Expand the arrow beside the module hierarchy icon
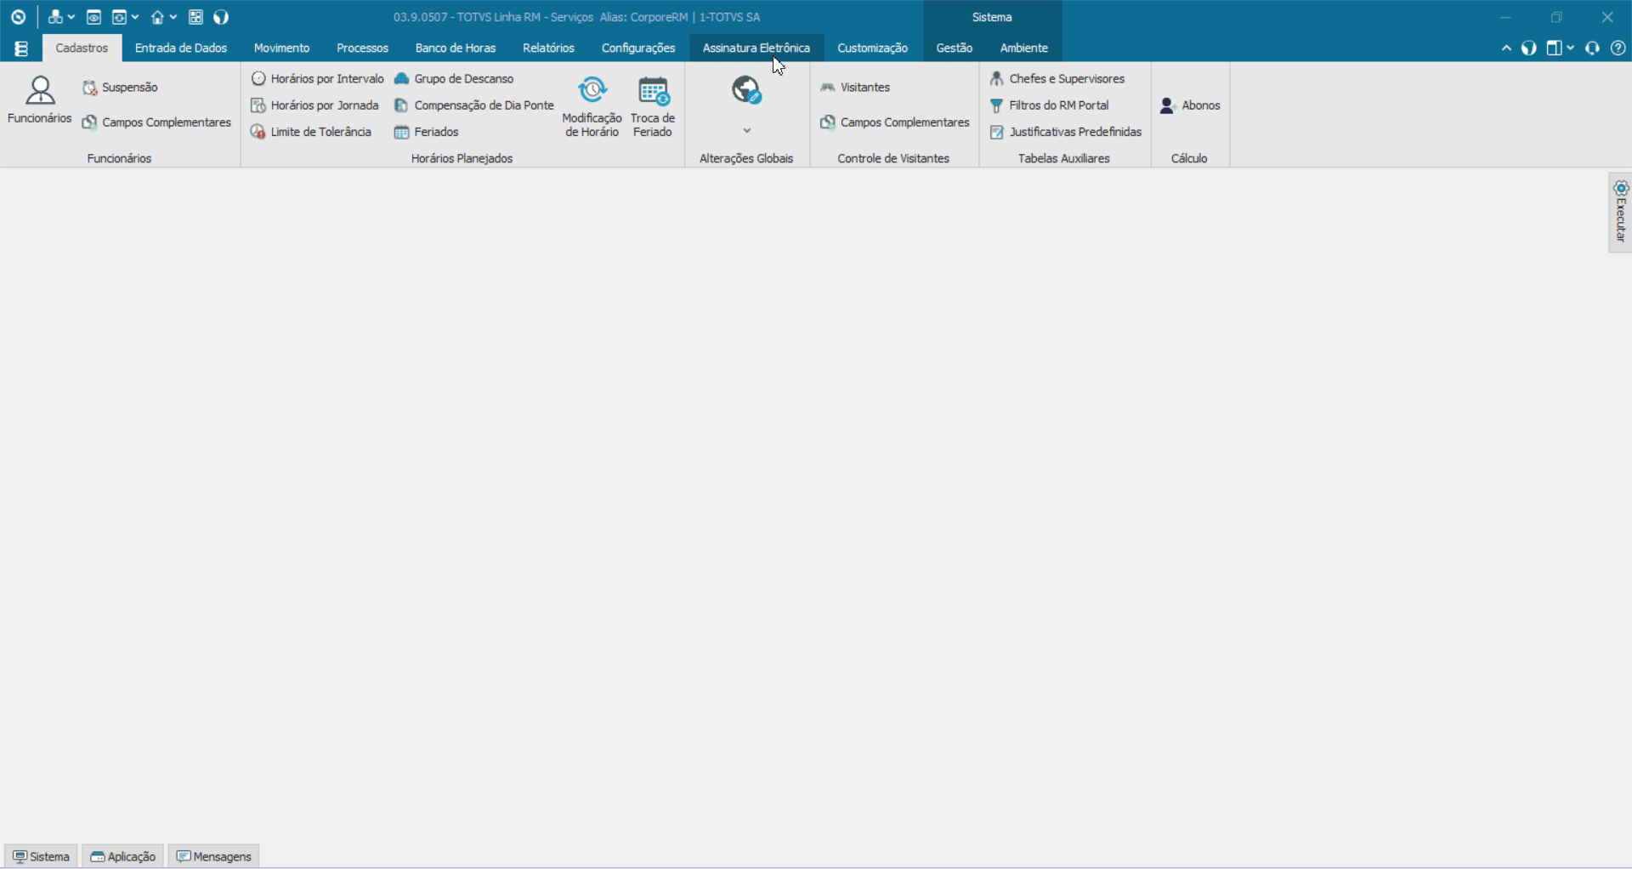Screen dimensions: 1632x869 (71, 17)
